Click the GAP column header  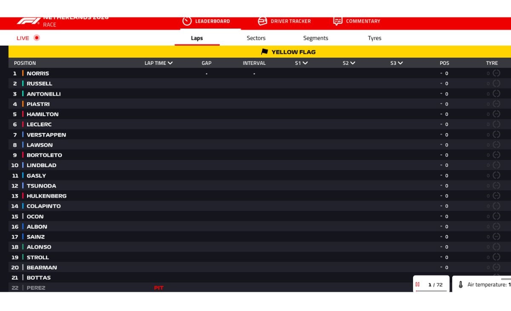click(207, 63)
